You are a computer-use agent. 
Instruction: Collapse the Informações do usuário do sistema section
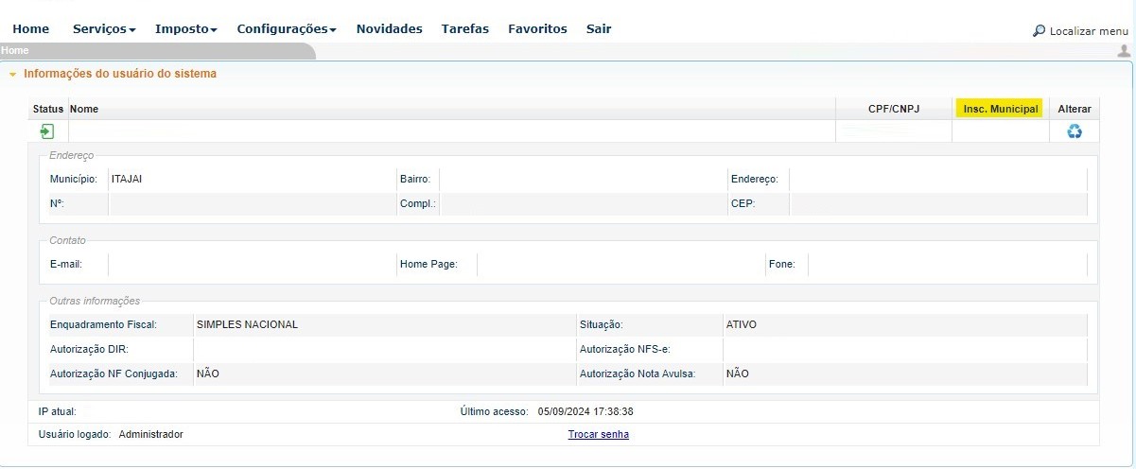(13, 74)
